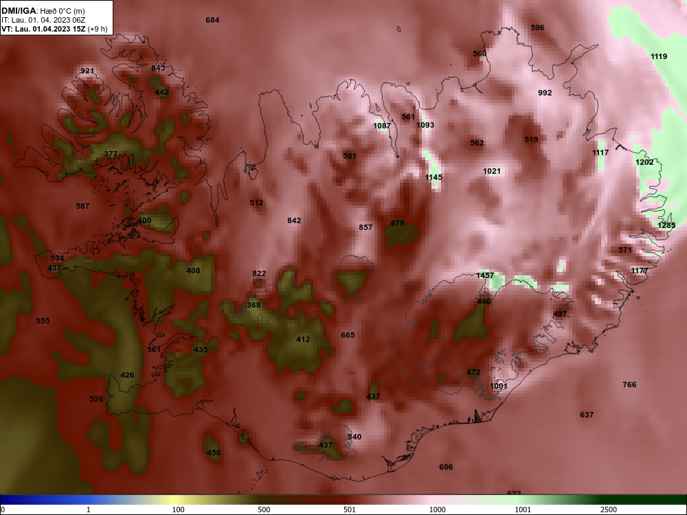The image size is (687, 515).
Task: Click the map value 377
Action: click(x=111, y=154)
